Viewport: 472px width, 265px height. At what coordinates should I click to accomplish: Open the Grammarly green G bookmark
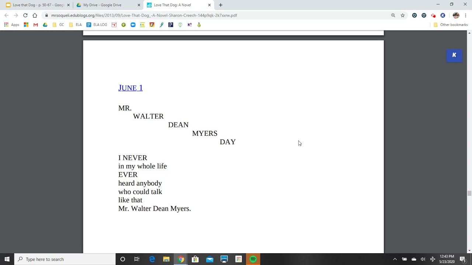pyautogui.click(x=124, y=25)
